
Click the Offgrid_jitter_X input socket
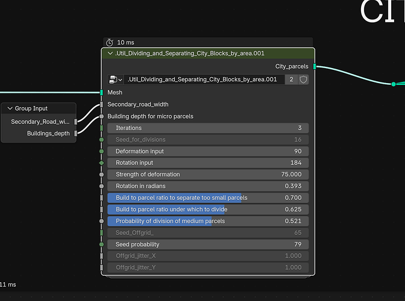click(101, 256)
